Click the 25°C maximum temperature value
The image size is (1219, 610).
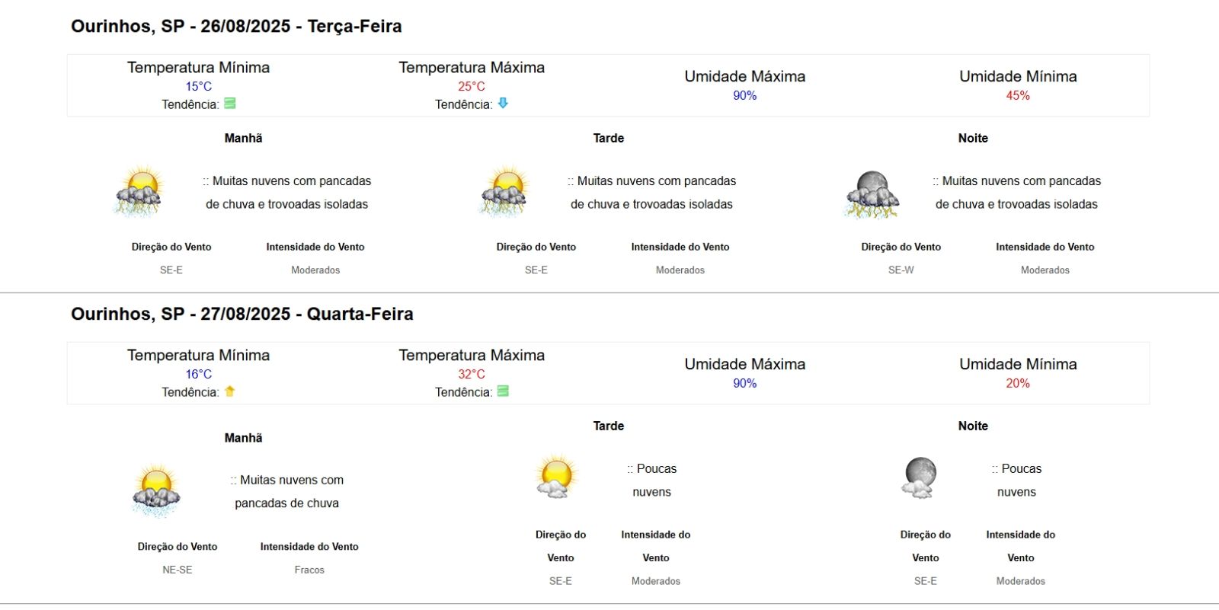(472, 86)
